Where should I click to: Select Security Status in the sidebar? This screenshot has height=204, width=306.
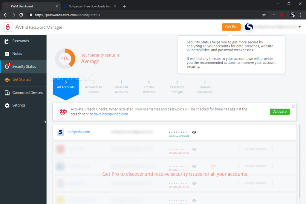click(x=23, y=67)
